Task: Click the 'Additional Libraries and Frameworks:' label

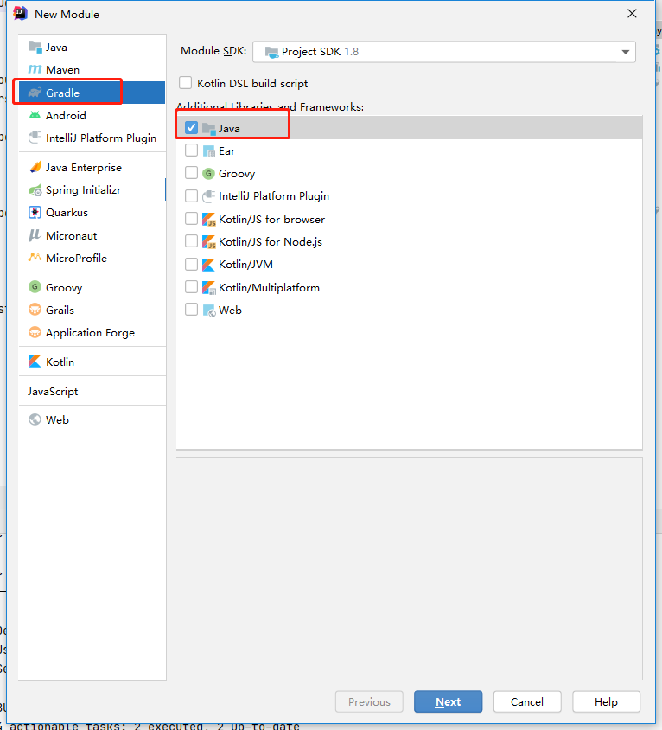Action: (x=271, y=107)
